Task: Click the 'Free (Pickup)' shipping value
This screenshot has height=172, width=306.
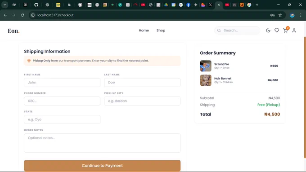Action: click(x=269, y=105)
